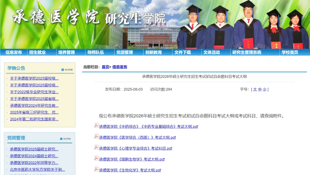This screenshot has width=310, height=175.
Task: Open MORE icon in 学院公告 panel
Action: point(67,70)
